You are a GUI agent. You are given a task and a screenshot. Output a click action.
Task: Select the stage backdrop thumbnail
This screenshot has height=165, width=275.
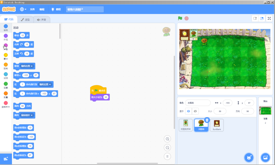coord(265,111)
